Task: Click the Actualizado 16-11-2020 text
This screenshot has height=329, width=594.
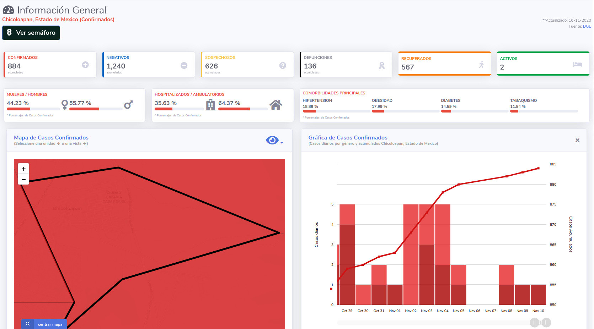Action: tap(567, 20)
